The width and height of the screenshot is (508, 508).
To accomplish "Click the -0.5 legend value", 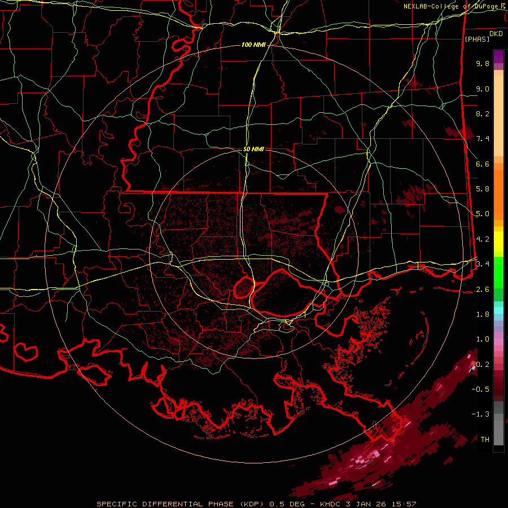I will (480, 389).
